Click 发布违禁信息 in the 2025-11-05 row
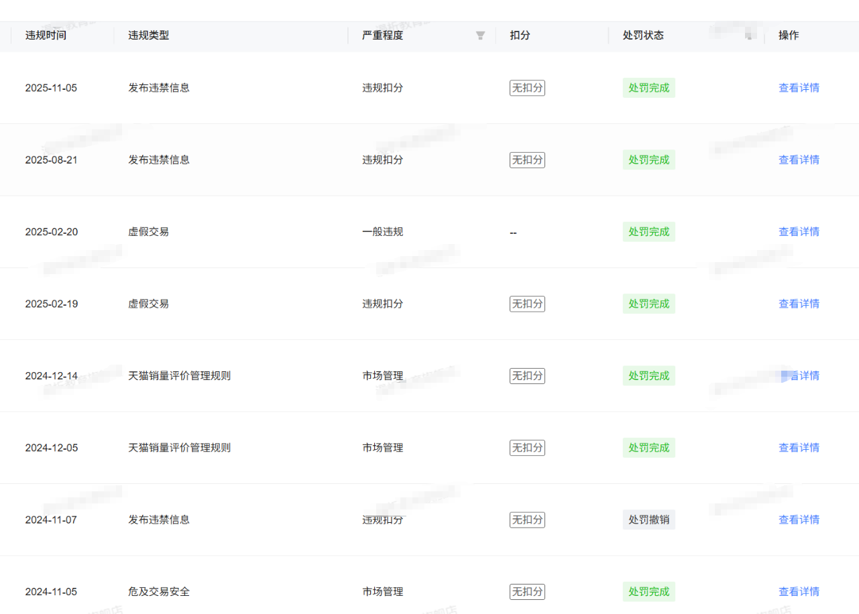Screen dimensions: 859x614 [x=159, y=88]
